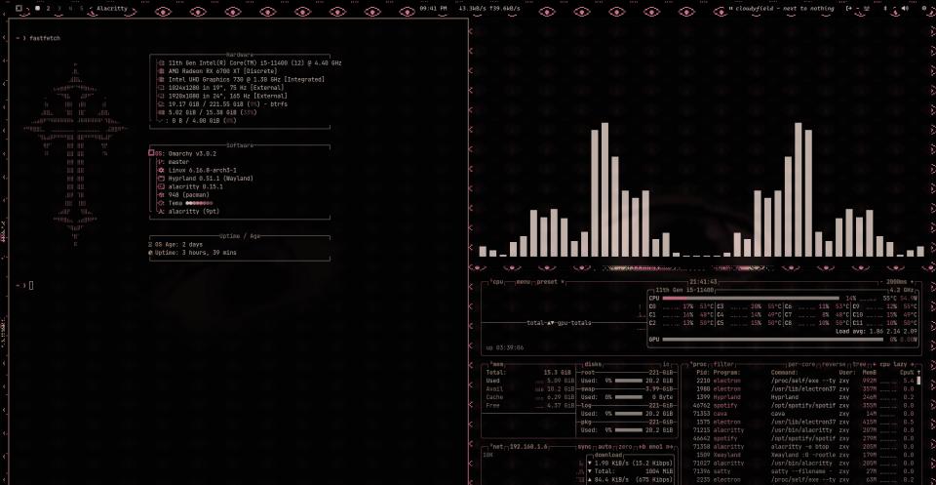Click the GPU usage bar in btop
Image resolution: width=936 pixels, height=485 pixels.
772,340
